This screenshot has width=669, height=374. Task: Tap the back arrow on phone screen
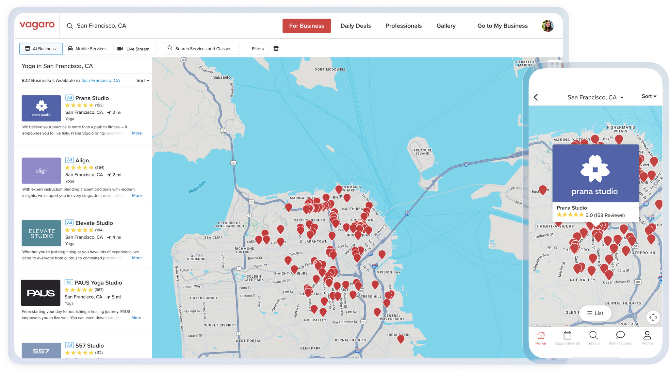pyautogui.click(x=536, y=97)
